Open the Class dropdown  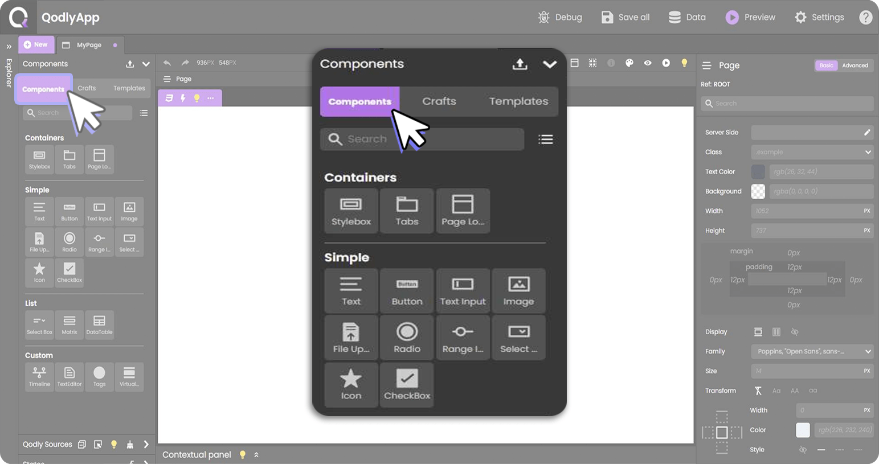pyautogui.click(x=812, y=152)
